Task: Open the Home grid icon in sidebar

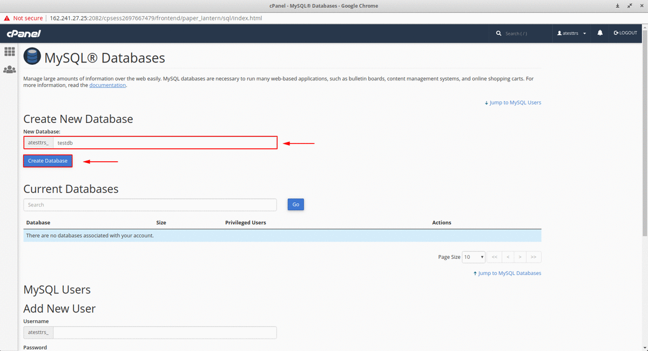Action: [9, 52]
